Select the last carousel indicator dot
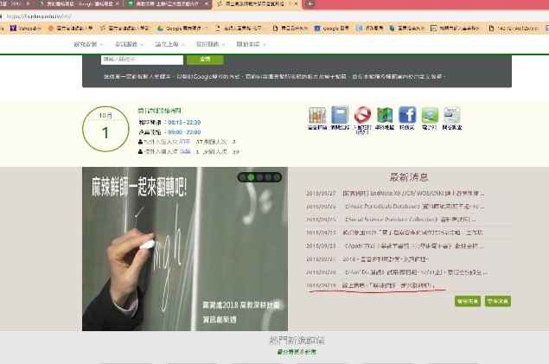 pyautogui.click(x=277, y=177)
